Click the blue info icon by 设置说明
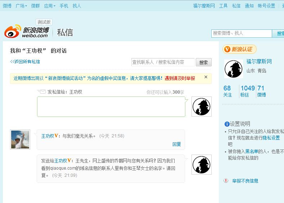 pos(227,124)
